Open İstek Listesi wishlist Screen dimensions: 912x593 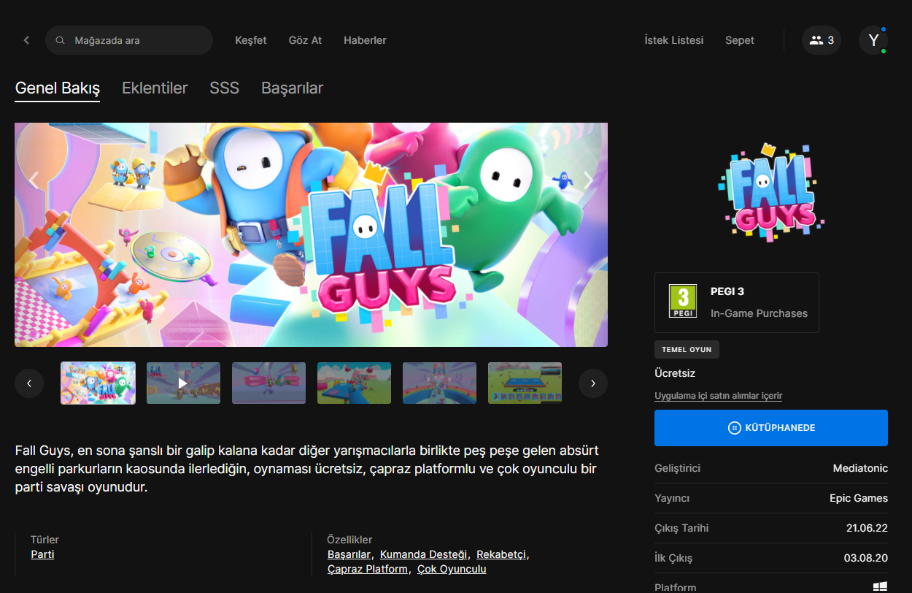click(x=674, y=40)
